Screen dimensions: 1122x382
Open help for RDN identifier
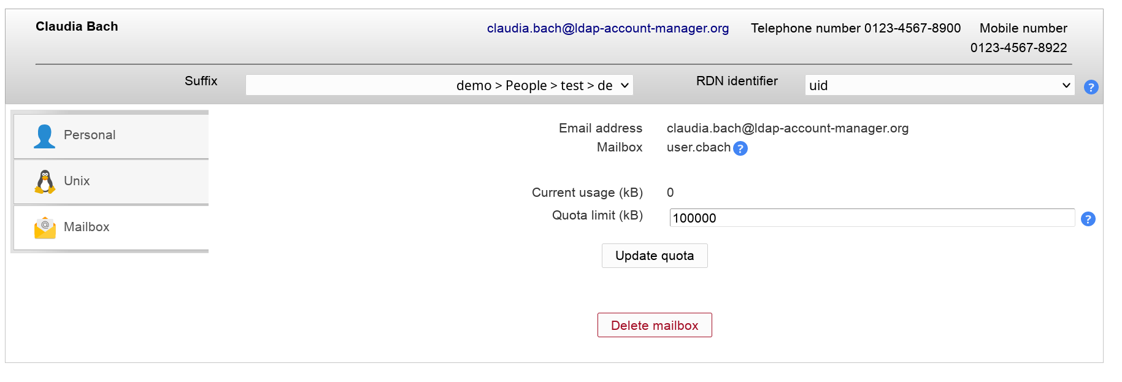coord(1091,87)
